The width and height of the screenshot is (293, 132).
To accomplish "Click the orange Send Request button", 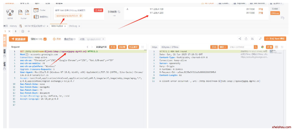I will click(18, 39).
